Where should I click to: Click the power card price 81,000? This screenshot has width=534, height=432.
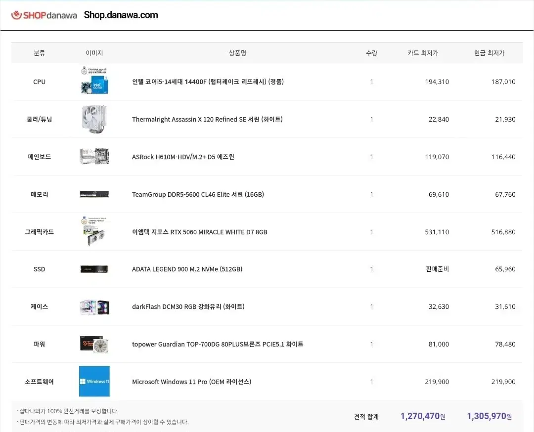439,344
